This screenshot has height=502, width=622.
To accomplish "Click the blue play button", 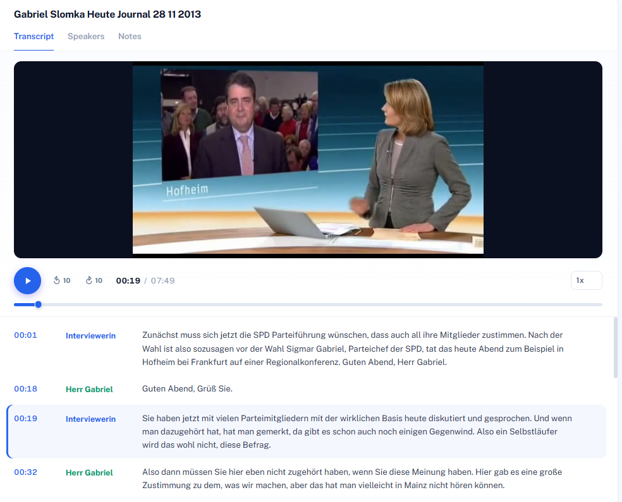I will tap(27, 280).
